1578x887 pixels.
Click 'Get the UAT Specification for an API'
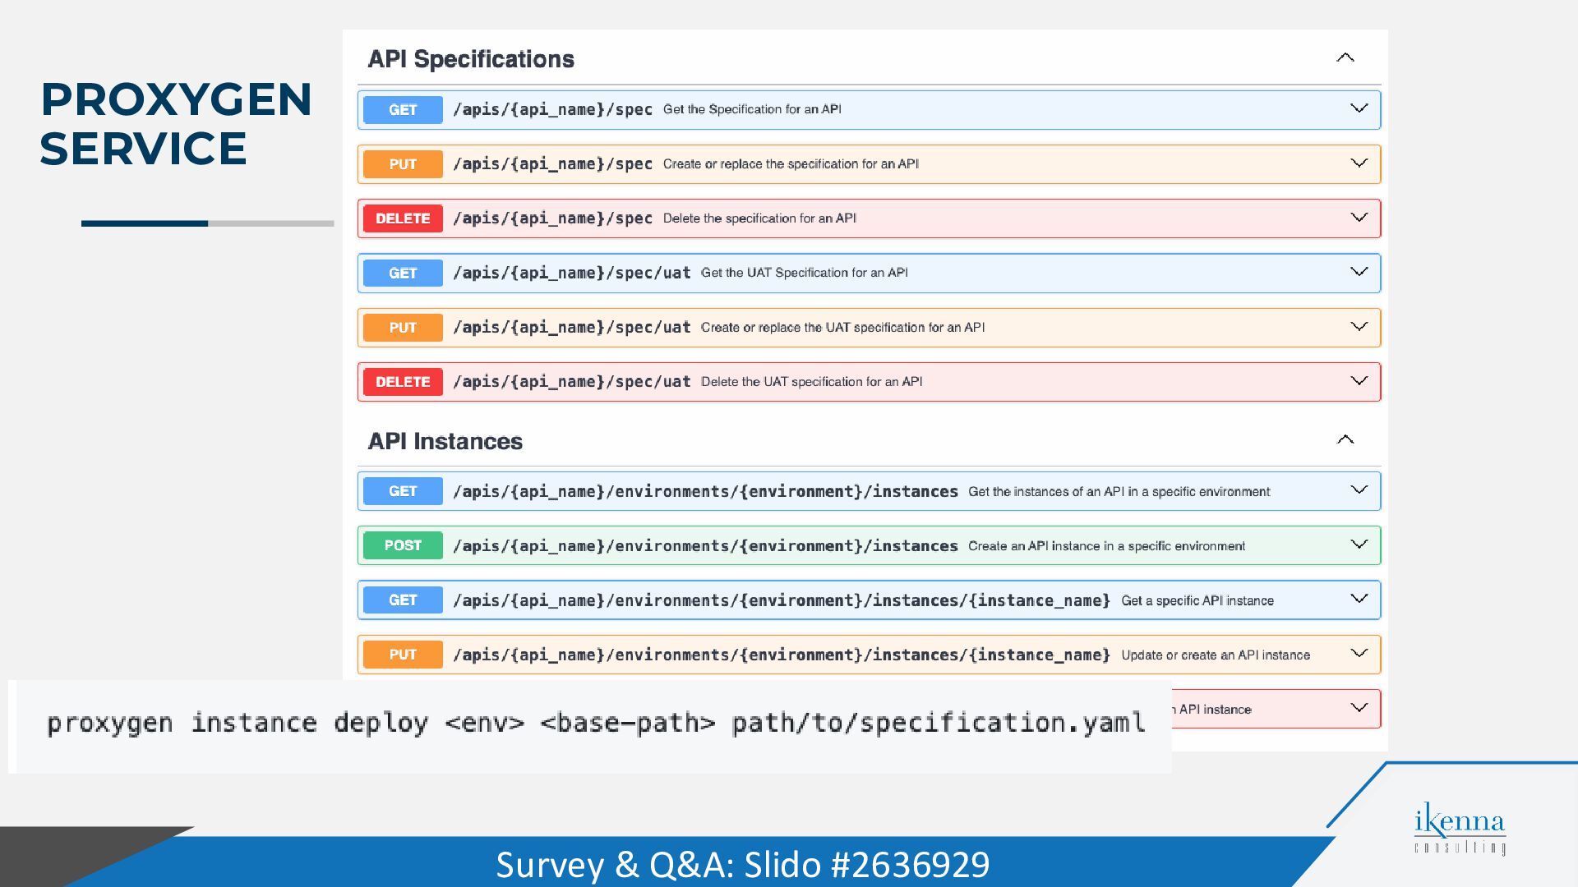804,273
